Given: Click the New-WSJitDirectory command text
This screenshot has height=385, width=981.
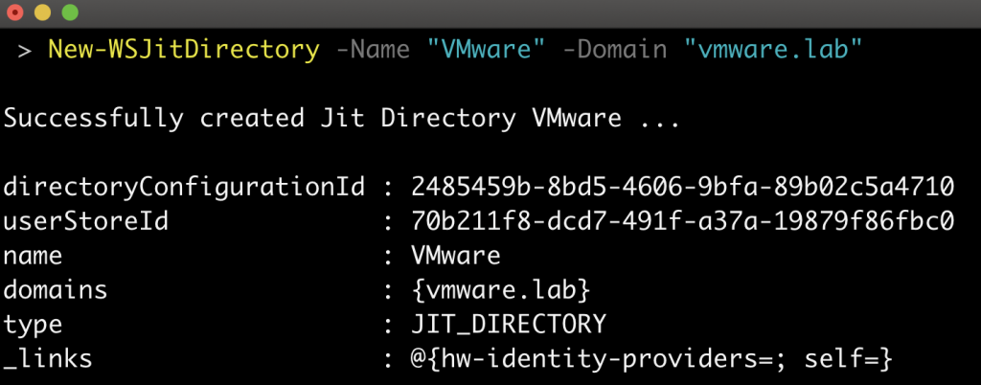Looking at the screenshot, I should tap(184, 50).
